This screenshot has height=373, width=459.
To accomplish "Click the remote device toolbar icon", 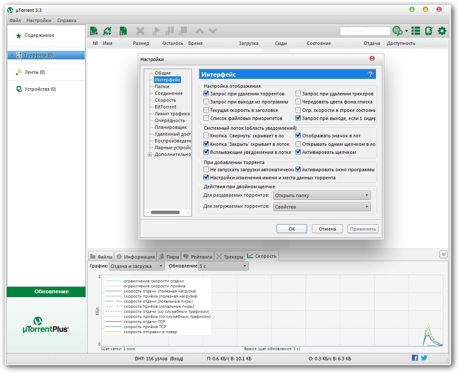I will point(429,31).
